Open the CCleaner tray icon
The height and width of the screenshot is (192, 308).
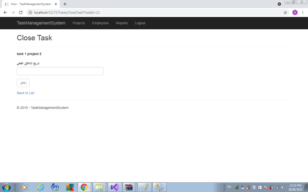[248, 188]
